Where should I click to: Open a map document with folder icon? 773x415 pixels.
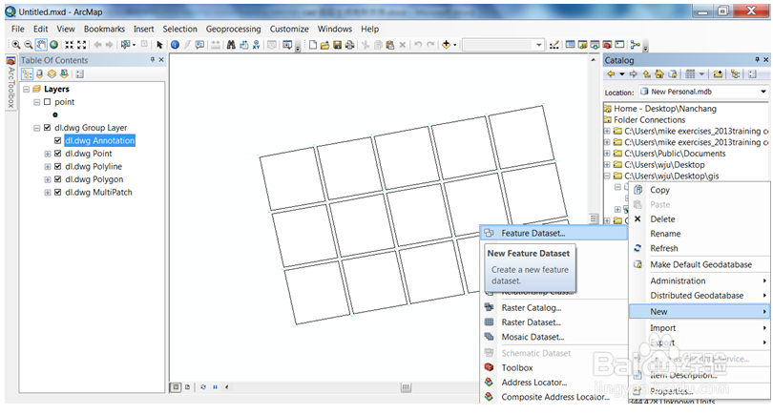pyautogui.click(x=324, y=45)
